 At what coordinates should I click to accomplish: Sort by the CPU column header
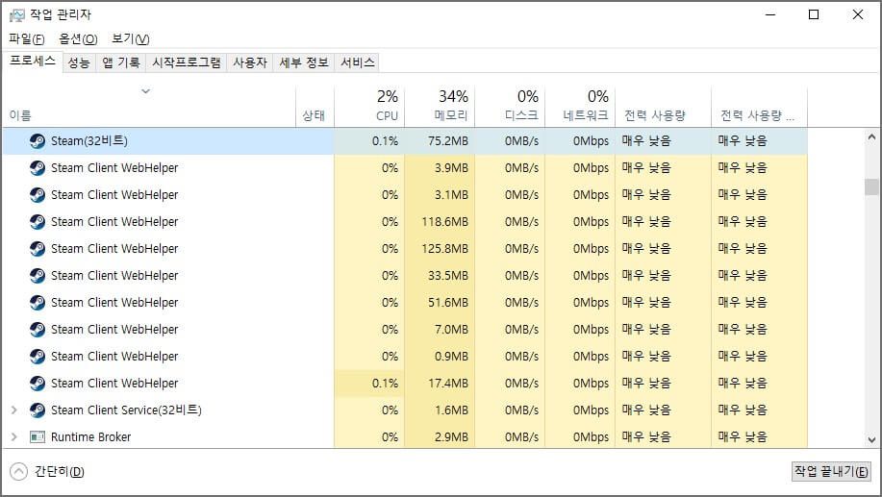[x=369, y=107]
